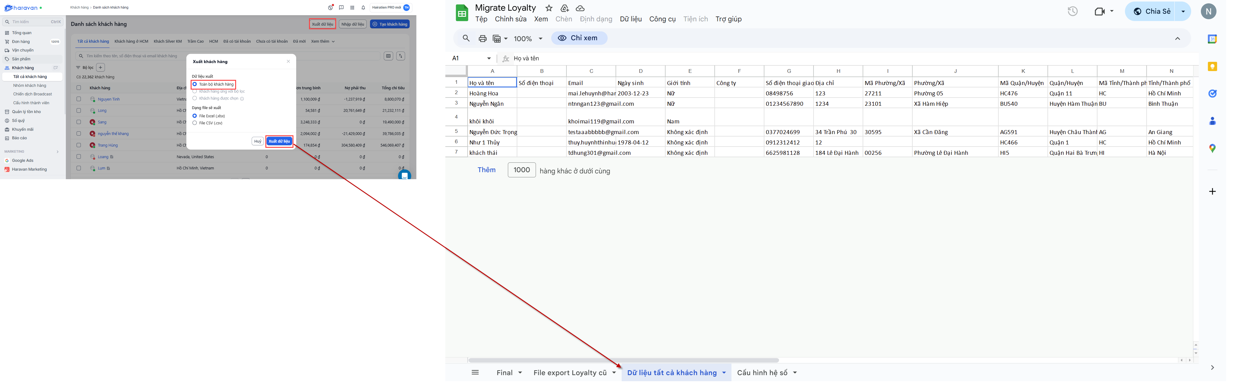Open version history clock icon
1243x387 pixels.
(1072, 11)
